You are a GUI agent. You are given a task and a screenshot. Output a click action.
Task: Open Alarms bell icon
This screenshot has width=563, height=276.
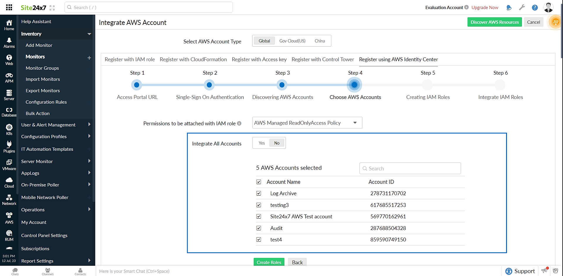point(9,43)
